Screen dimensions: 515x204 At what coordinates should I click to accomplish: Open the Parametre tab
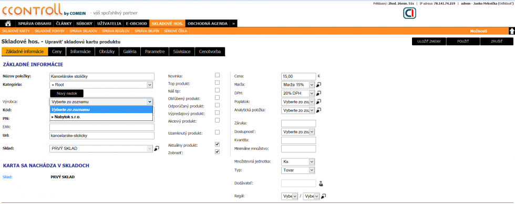154,52
